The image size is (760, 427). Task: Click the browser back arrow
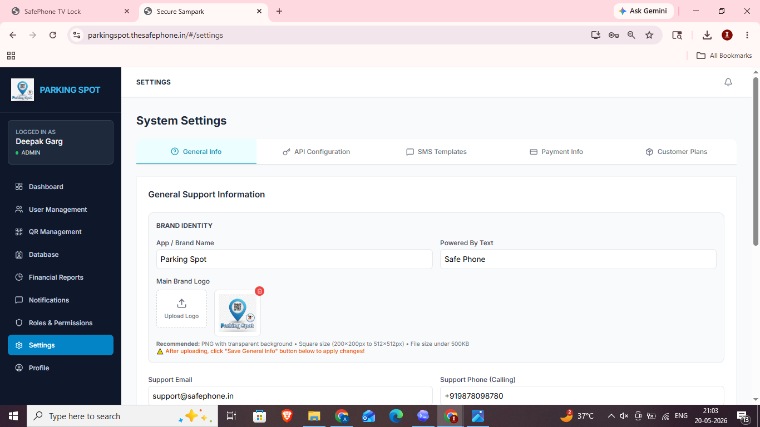13,35
